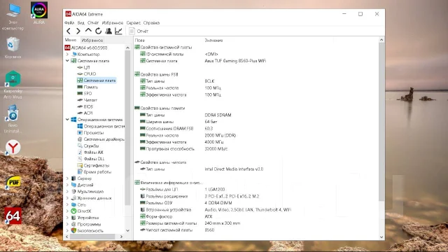
Task: Click the Значение column header
Action: click(213, 41)
